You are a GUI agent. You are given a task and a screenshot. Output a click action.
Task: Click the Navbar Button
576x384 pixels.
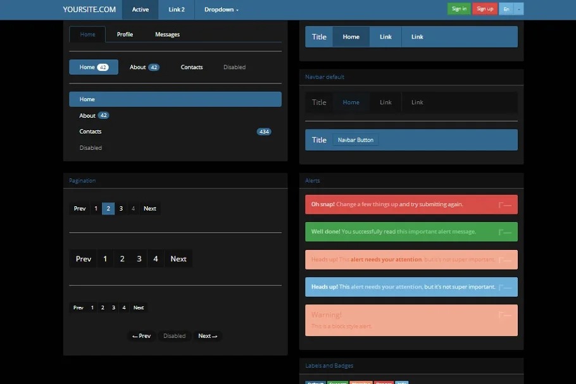point(355,140)
